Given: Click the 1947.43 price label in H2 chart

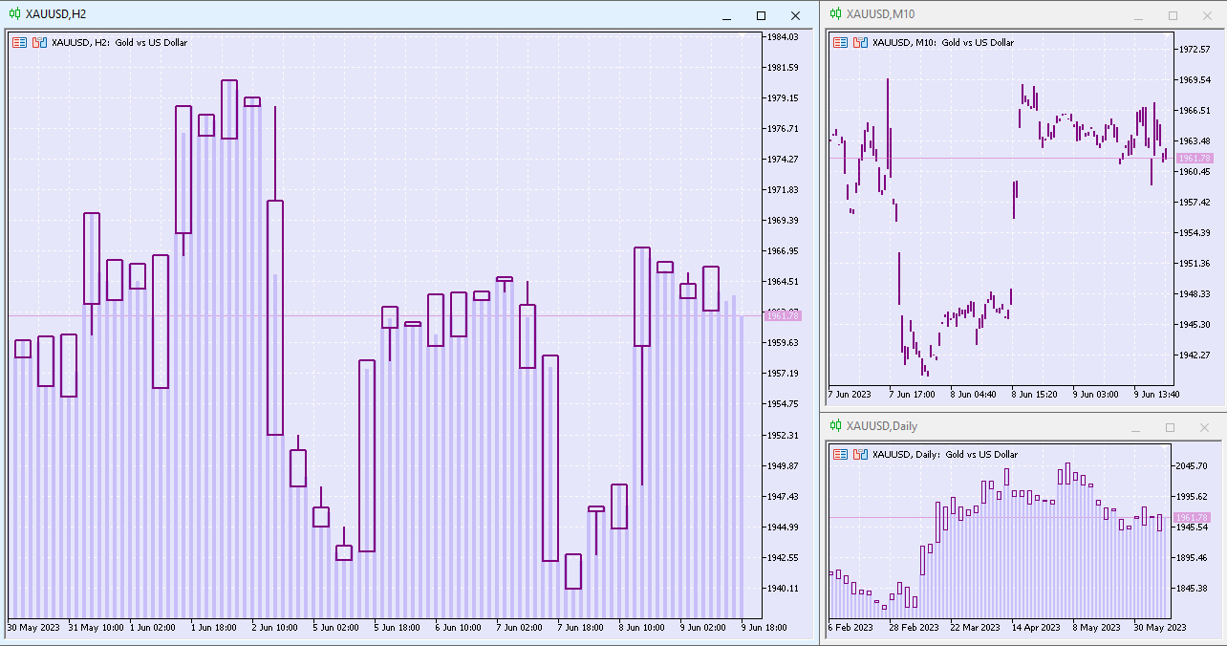Looking at the screenshot, I should click(783, 496).
